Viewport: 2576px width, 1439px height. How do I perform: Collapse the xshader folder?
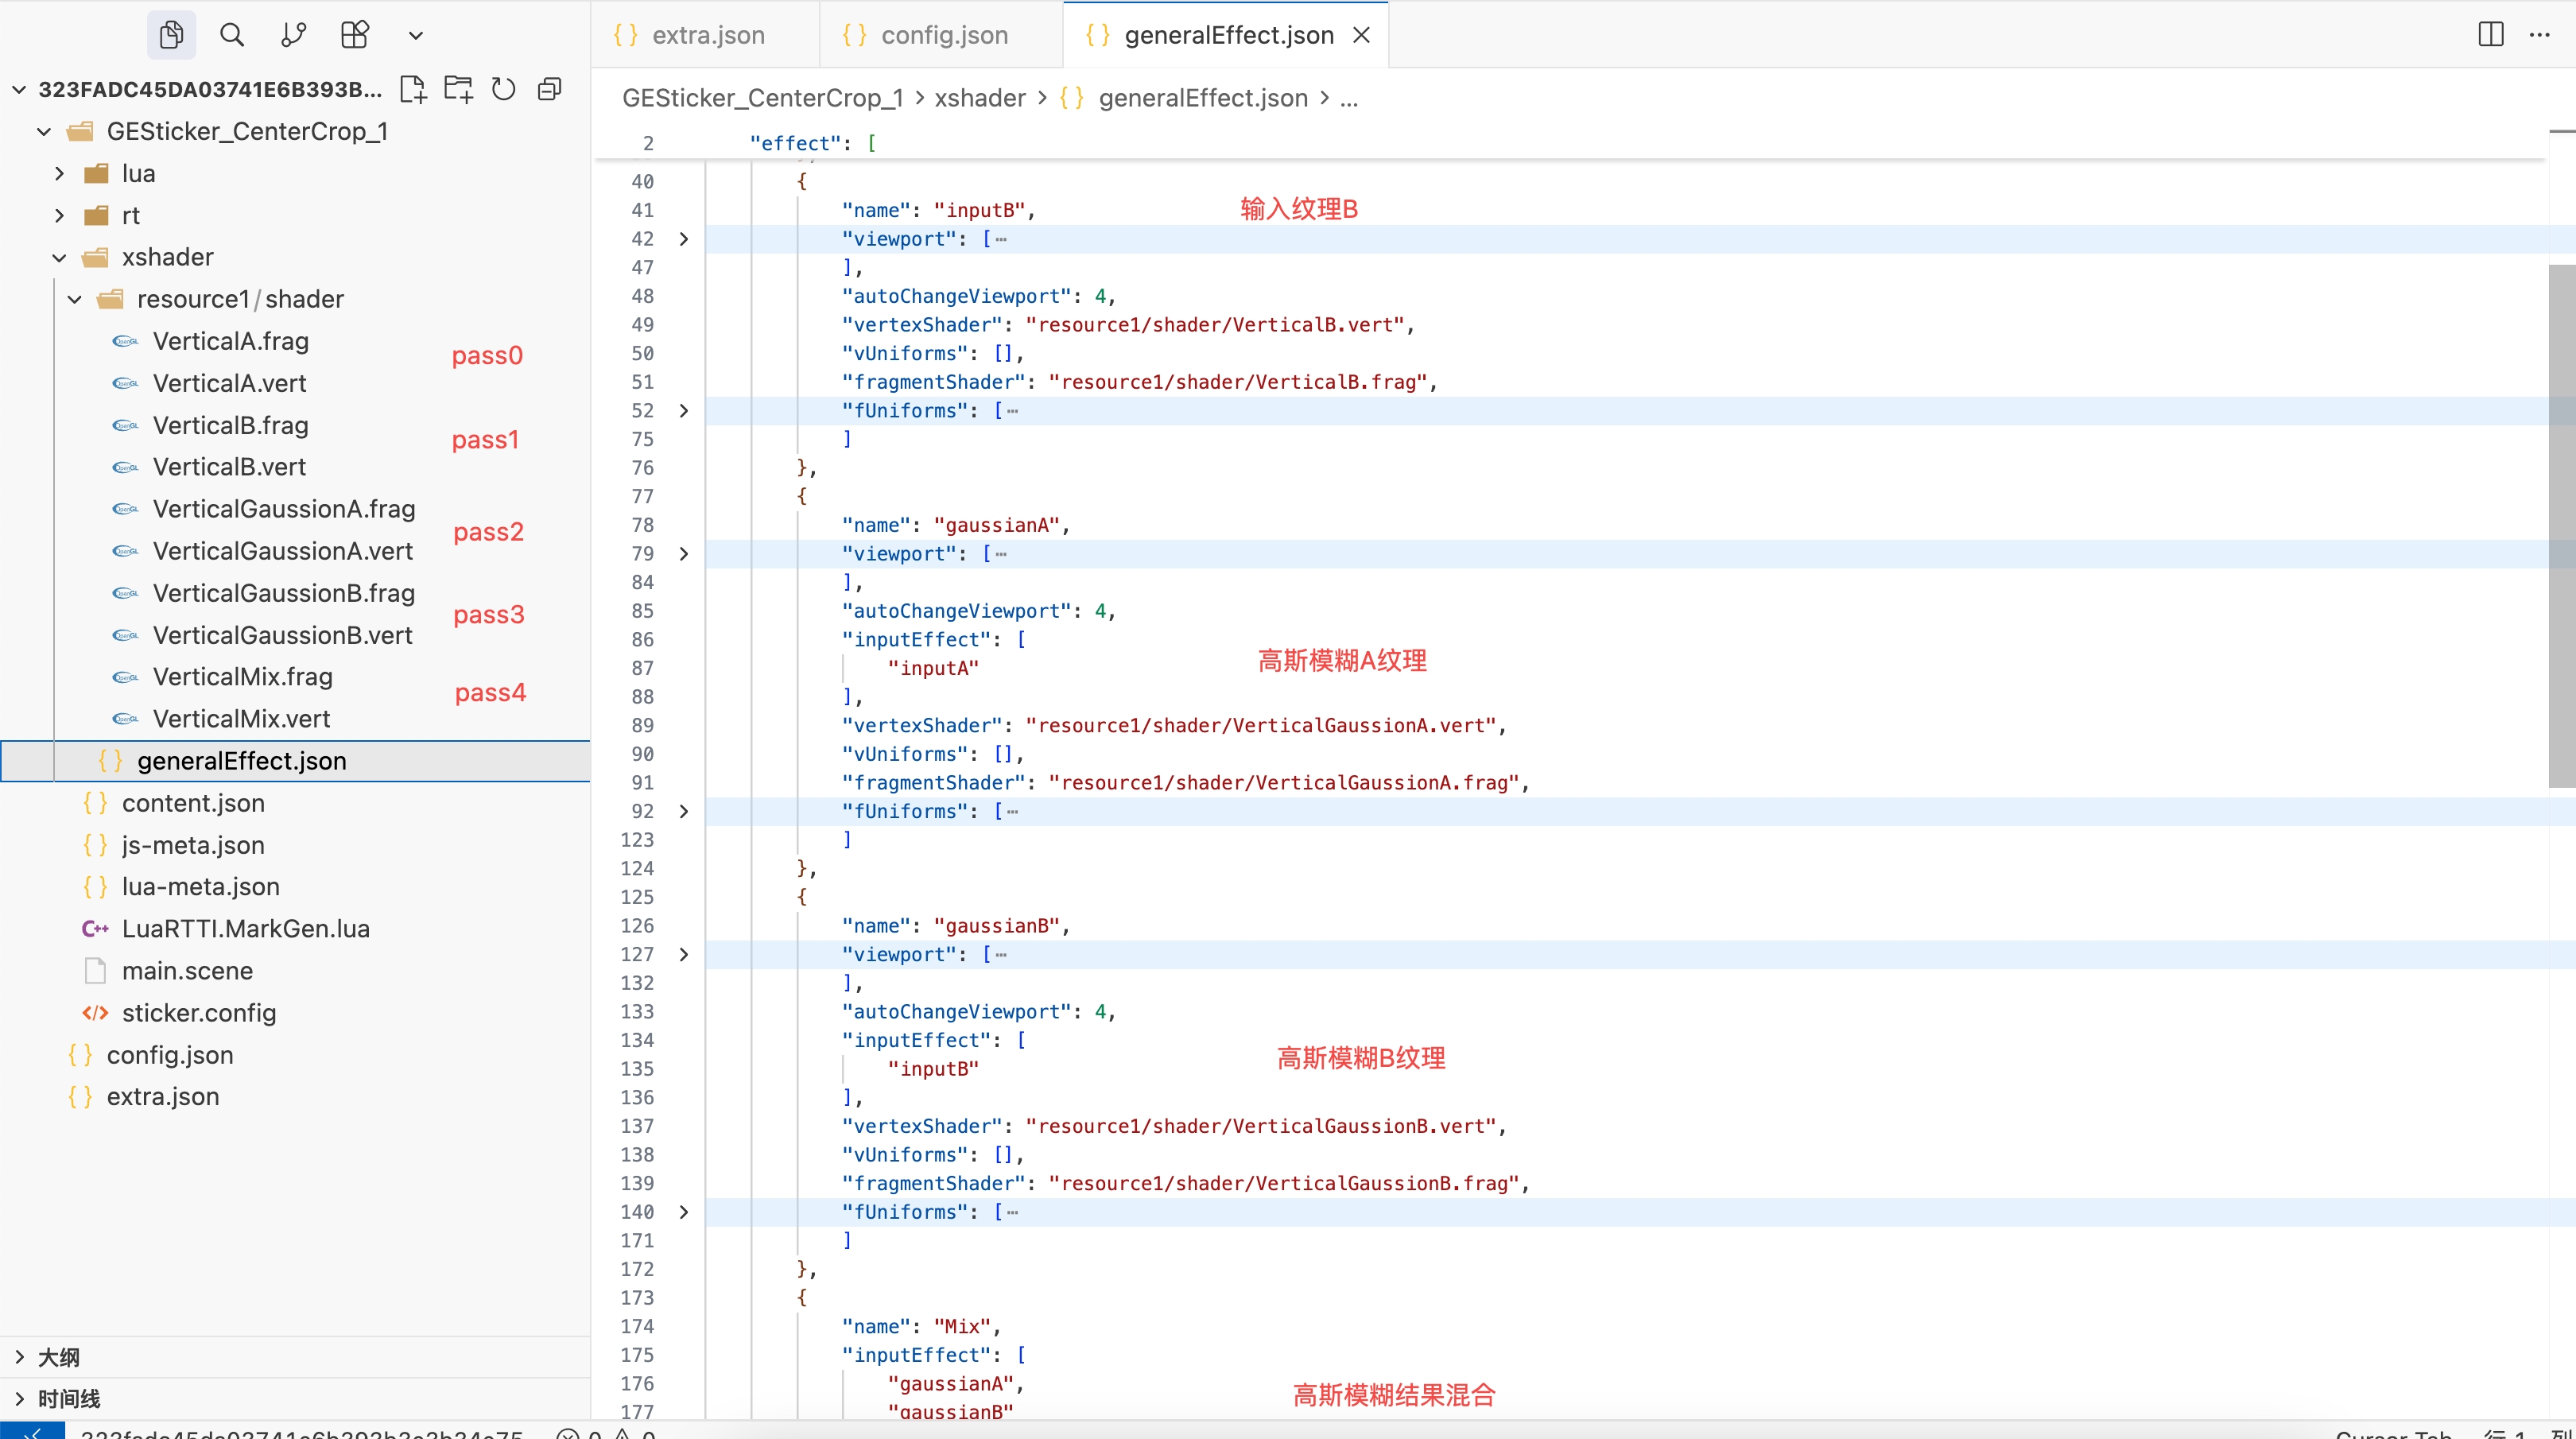60,257
